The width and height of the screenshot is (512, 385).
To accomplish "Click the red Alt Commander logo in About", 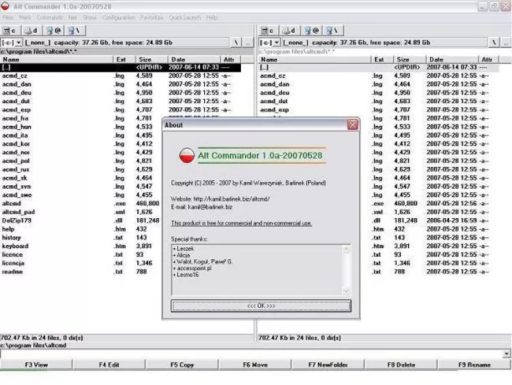I will pos(187,155).
